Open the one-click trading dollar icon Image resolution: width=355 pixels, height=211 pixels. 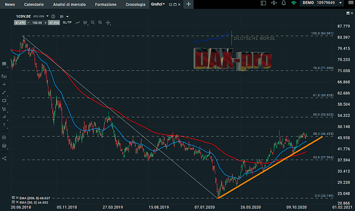coord(274,3)
